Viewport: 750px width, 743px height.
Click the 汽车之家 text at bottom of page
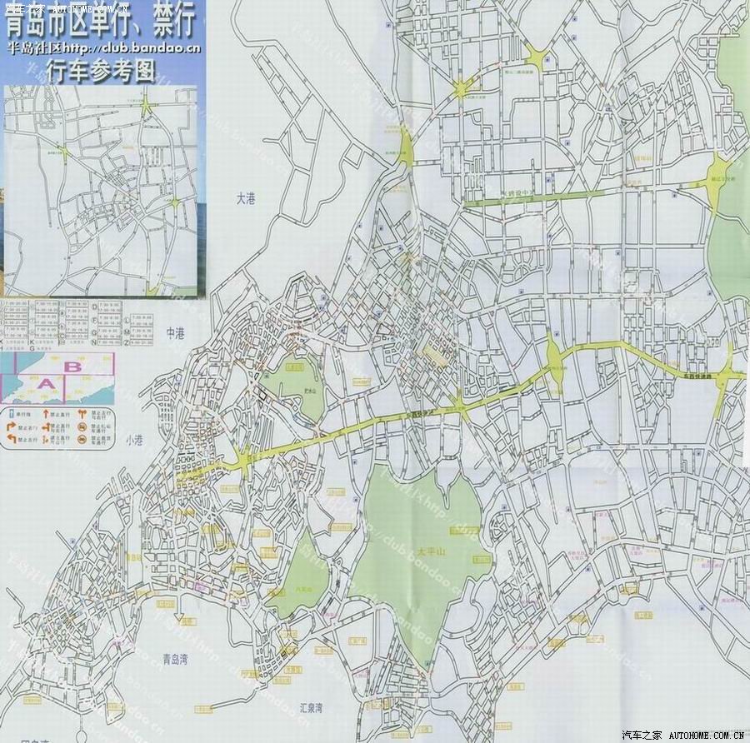point(643,736)
